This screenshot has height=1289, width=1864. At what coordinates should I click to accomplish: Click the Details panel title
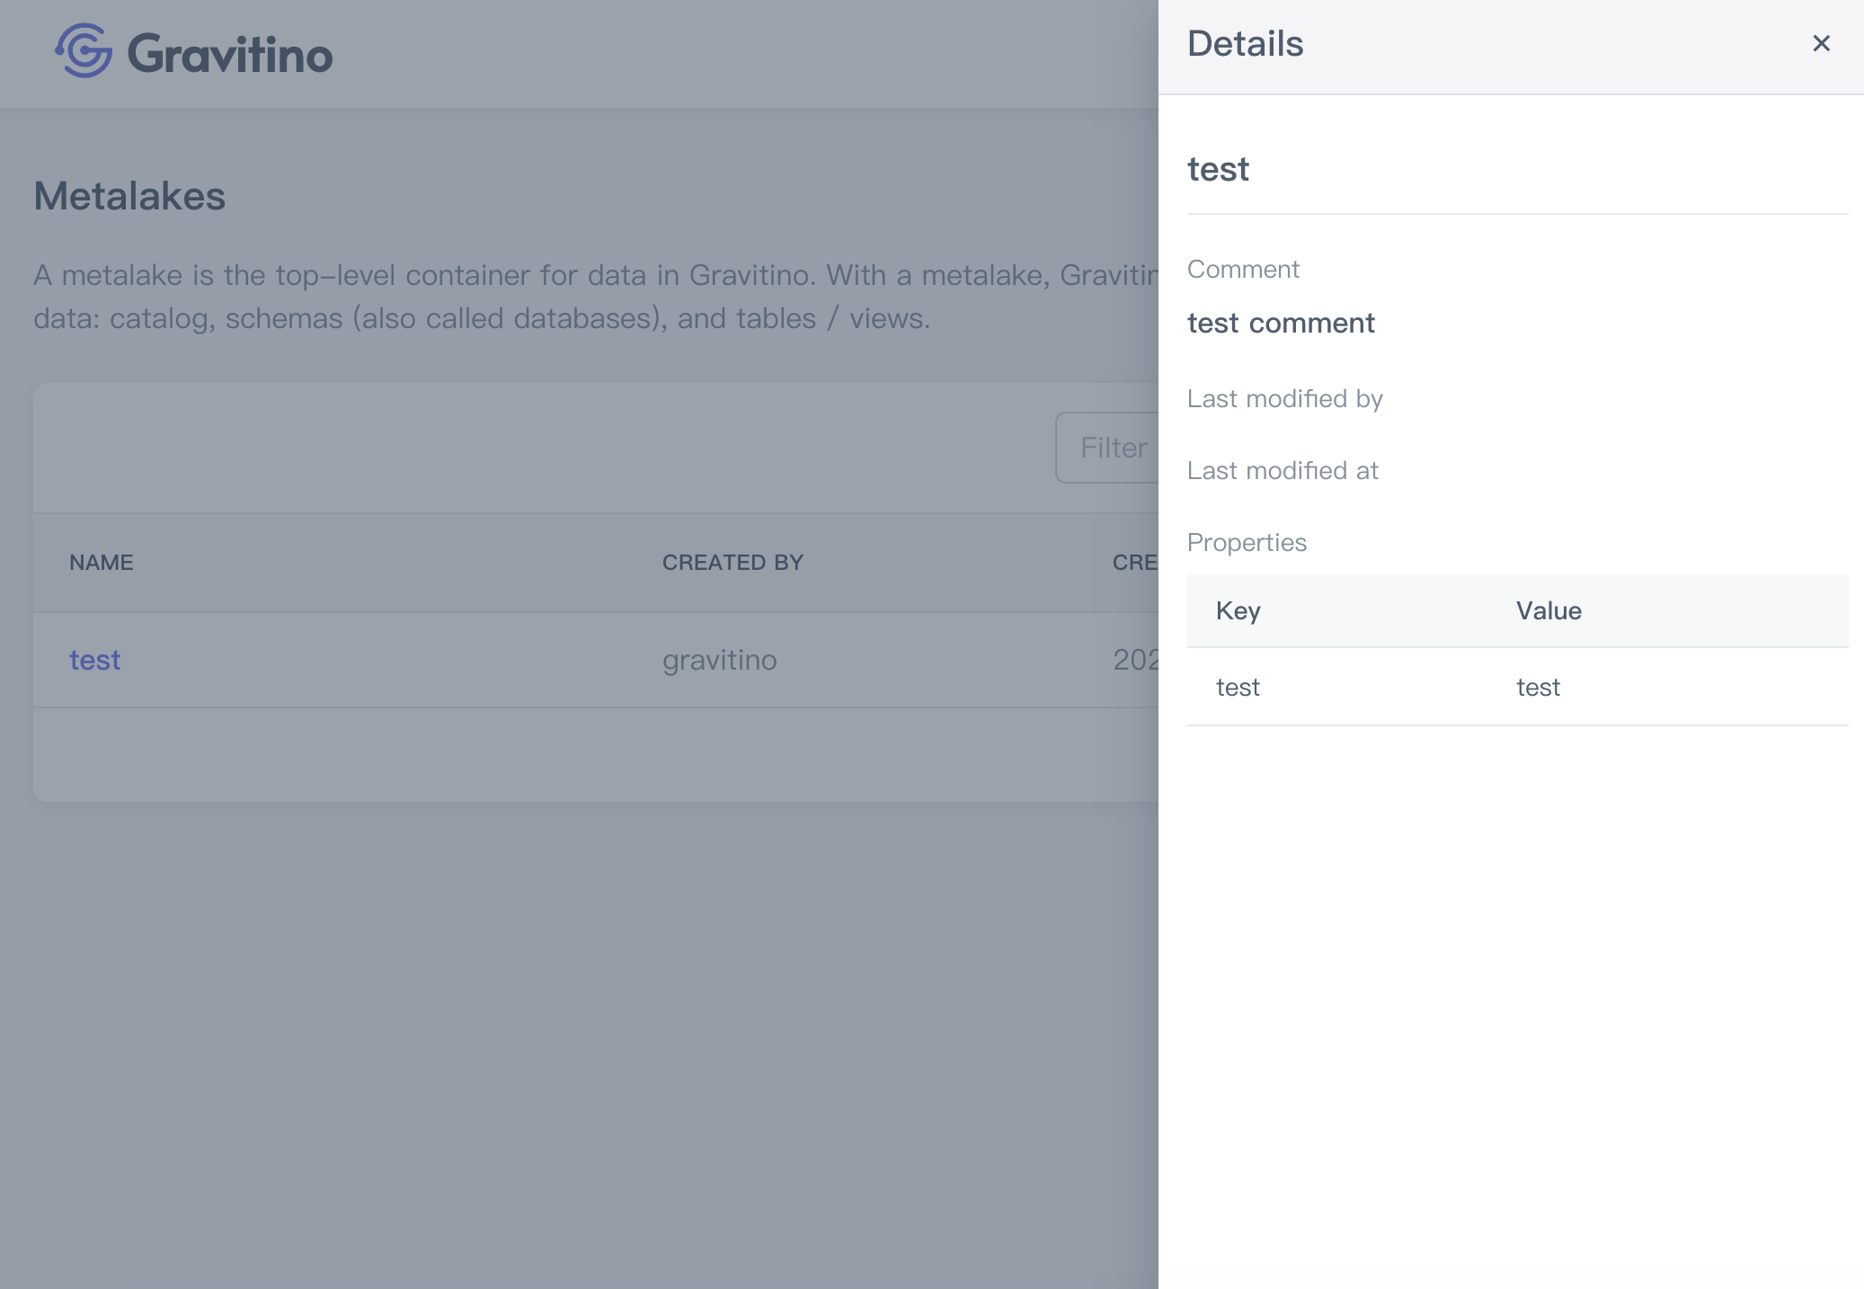click(x=1245, y=44)
